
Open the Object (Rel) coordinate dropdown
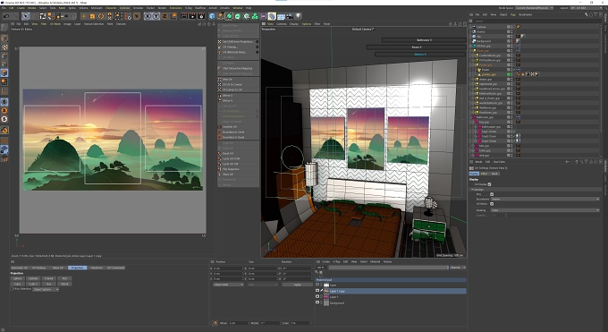point(228,285)
